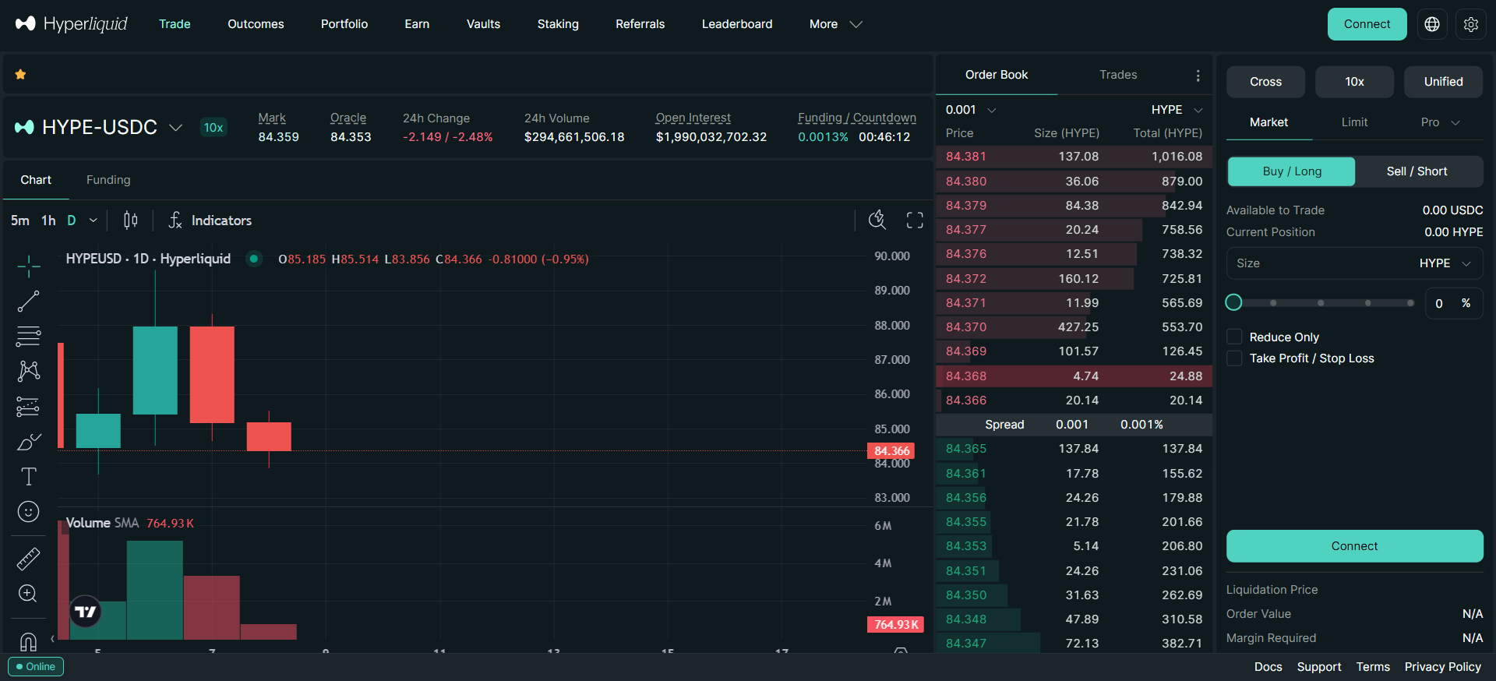Viewport: 1496px width, 681px height.
Task: Change chart candle style
Action: (x=131, y=221)
